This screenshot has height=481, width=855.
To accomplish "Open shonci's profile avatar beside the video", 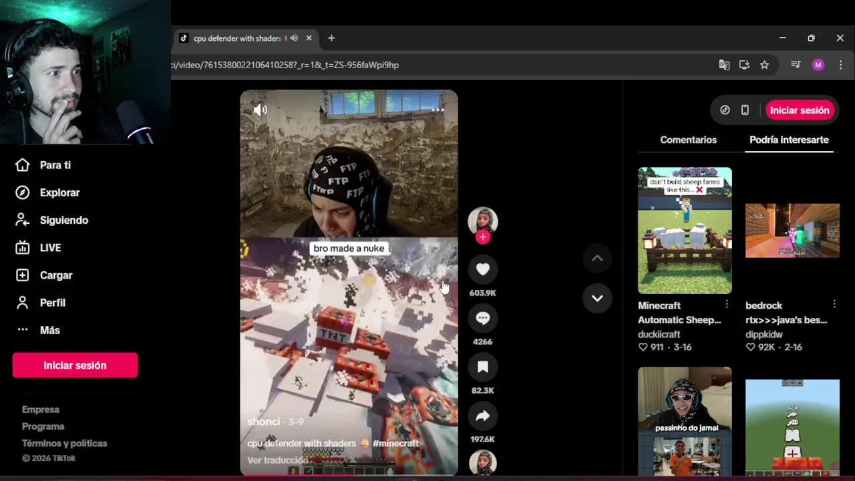I will pos(483,221).
